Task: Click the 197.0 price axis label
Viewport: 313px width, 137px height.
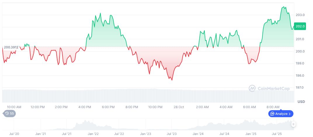Action: pyautogui.click(x=300, y=88)
